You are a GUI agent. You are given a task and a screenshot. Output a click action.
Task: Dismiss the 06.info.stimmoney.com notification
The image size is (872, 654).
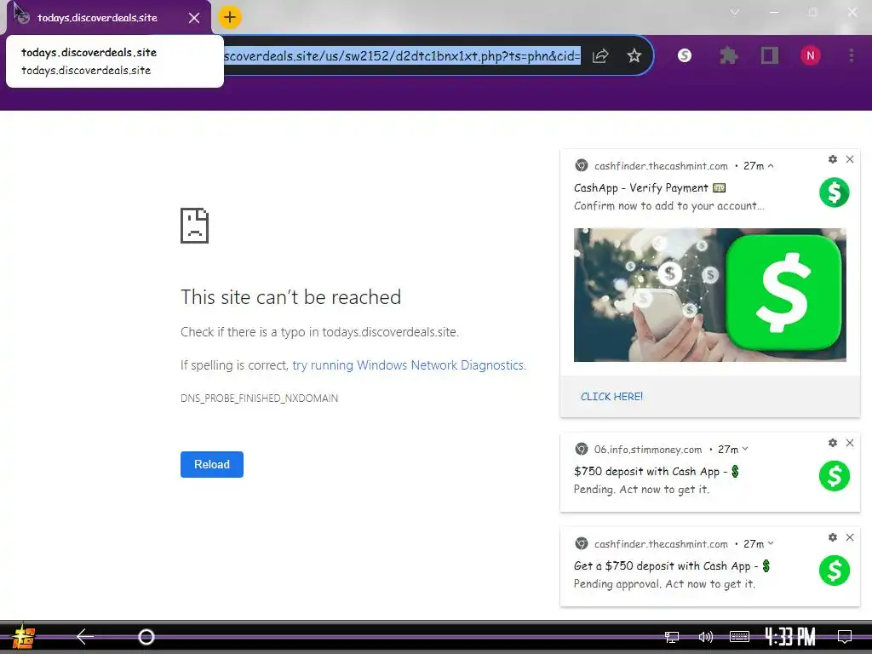pos(850,443)
